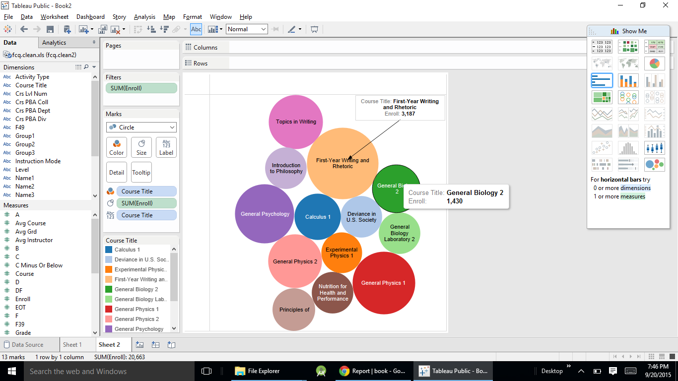The width and height of the screenshot is (678, 381).
Task: Open the Clear Sheet dropdown arrow
Action: click(124, 29)
